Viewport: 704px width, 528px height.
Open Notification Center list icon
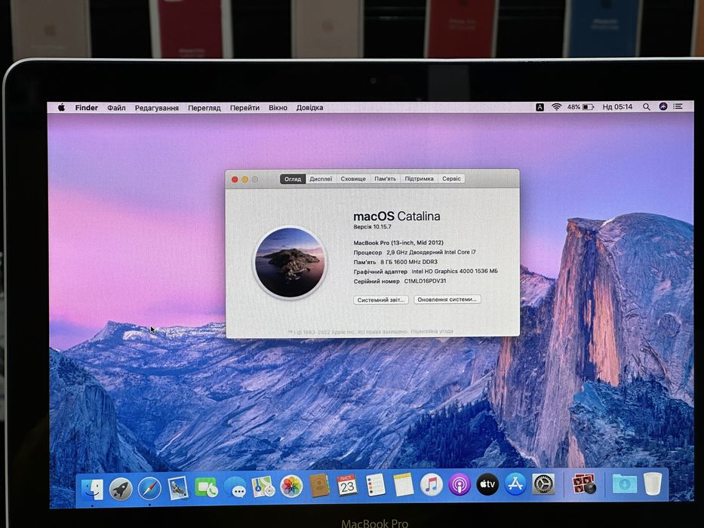678,106
